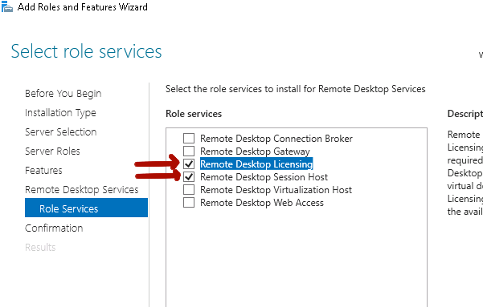Select Remote Desktop Virtualization Host text
The height and width of the screenshot is (307, 483).
click(x=276, y=190)
